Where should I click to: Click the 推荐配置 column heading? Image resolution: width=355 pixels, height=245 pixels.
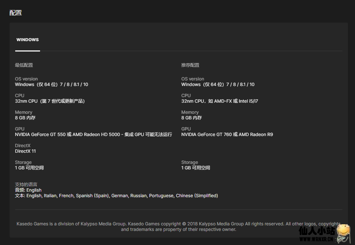(190, 65)
